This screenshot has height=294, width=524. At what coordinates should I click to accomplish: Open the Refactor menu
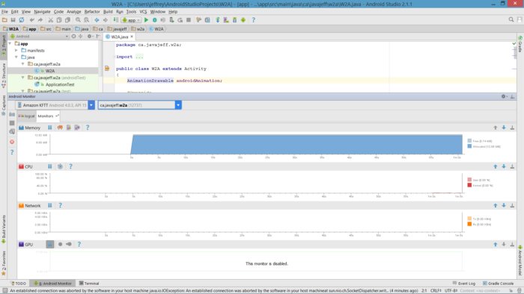[x=92, y=12]
